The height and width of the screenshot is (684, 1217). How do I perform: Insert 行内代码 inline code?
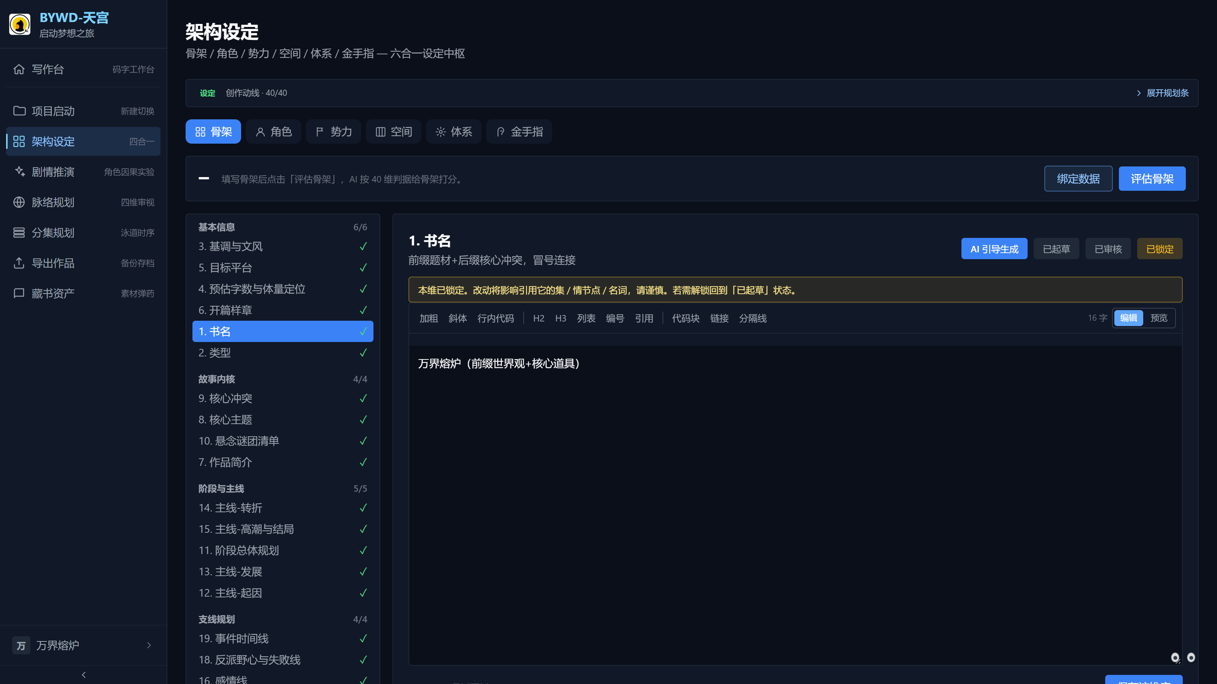coord(496,319)
